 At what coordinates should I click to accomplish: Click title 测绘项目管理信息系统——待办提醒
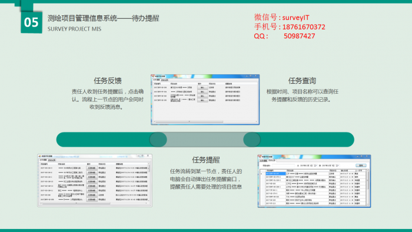pyautogui.click(x=103, y=18)
